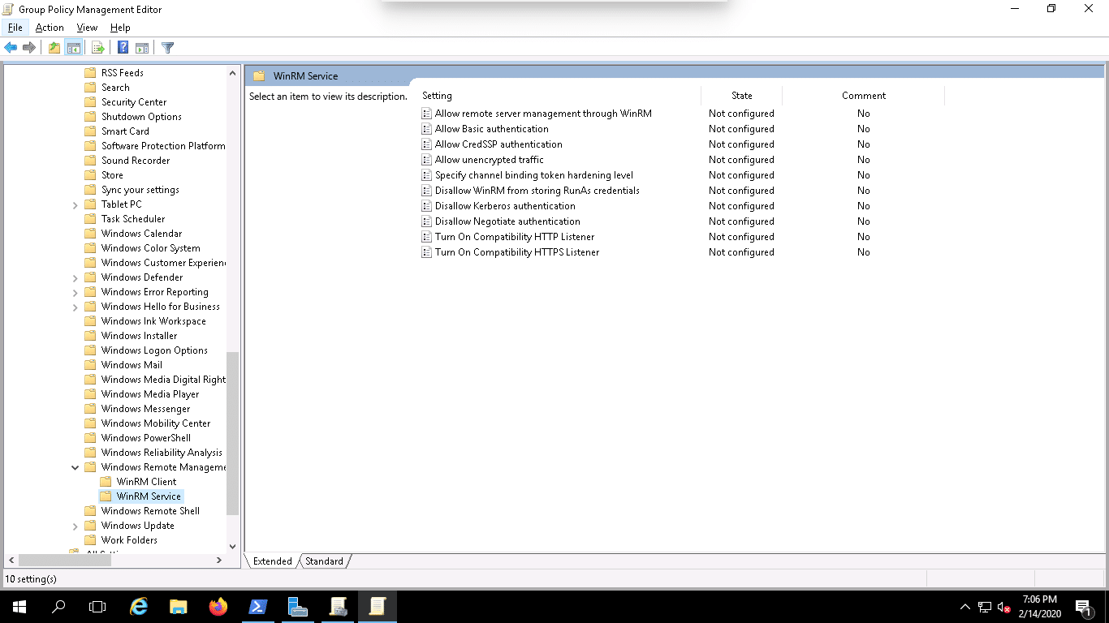Click the policy icon beside Allow unencrypted traffic

[x=427, y=160]
